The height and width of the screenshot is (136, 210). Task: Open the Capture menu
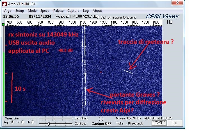pyautogui.click(x=73, y=11)
